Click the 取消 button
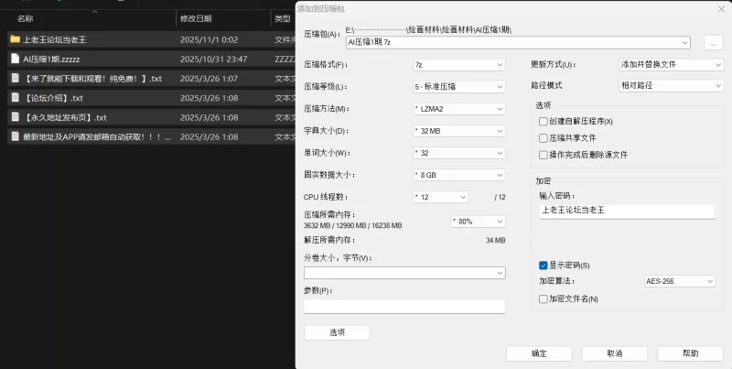 (x=614, y=353)
